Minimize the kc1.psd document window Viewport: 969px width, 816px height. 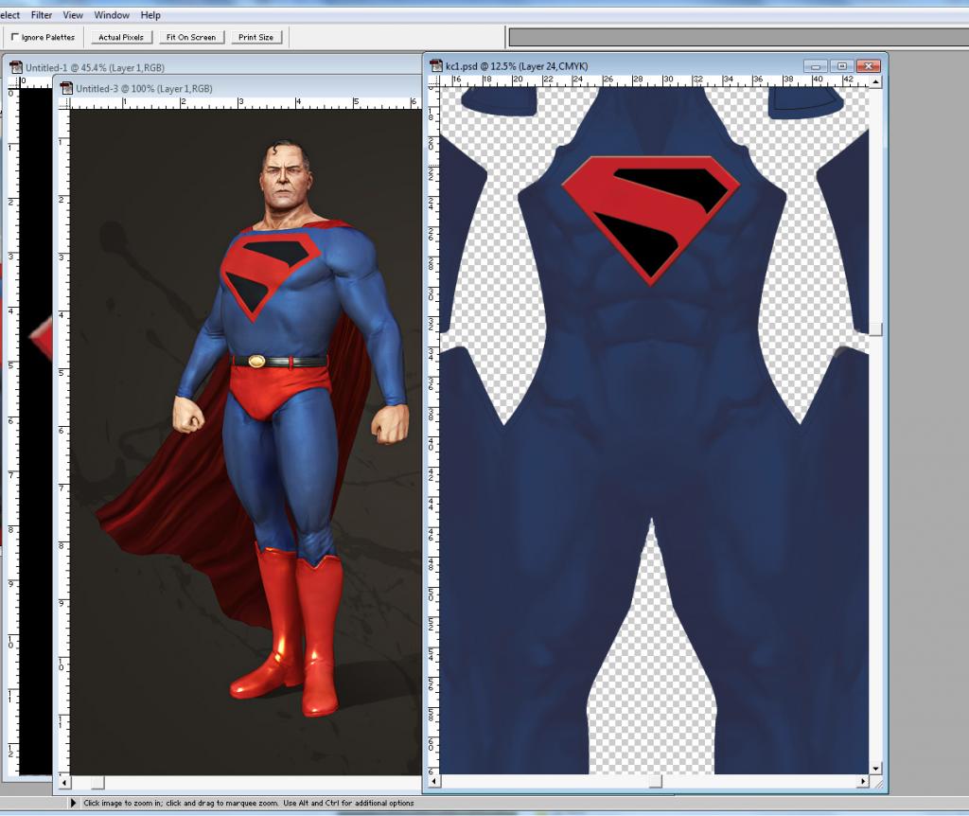click(x=815, y=66)
